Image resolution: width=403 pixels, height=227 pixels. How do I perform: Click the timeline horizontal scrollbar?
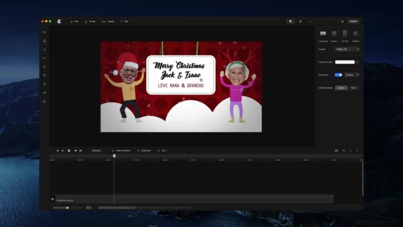(x=116, y=208)
